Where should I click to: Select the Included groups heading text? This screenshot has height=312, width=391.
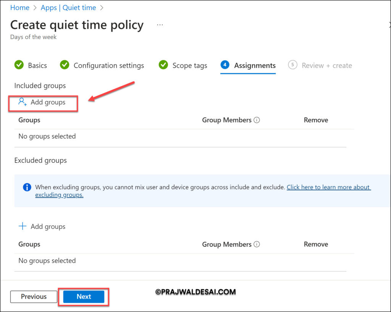point(40,86)
